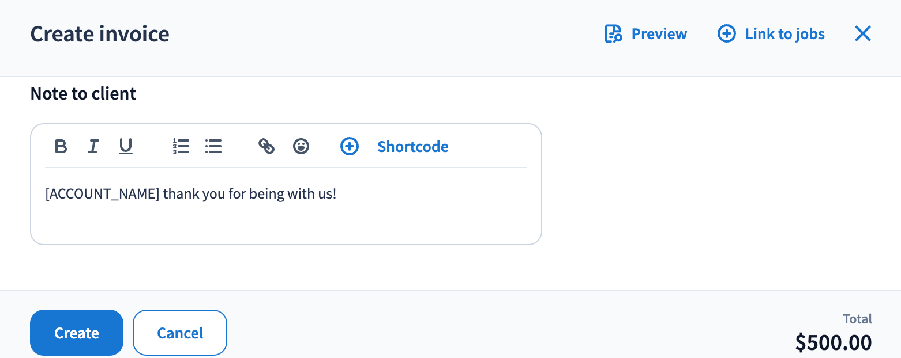Toggle italic formatting in the note editor
The image size is (901, 358).
click(93, 147)
